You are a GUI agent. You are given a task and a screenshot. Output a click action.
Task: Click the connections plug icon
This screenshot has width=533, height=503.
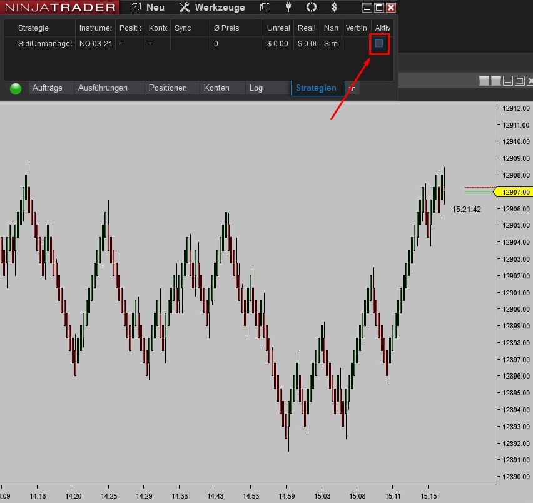(288, 8)
